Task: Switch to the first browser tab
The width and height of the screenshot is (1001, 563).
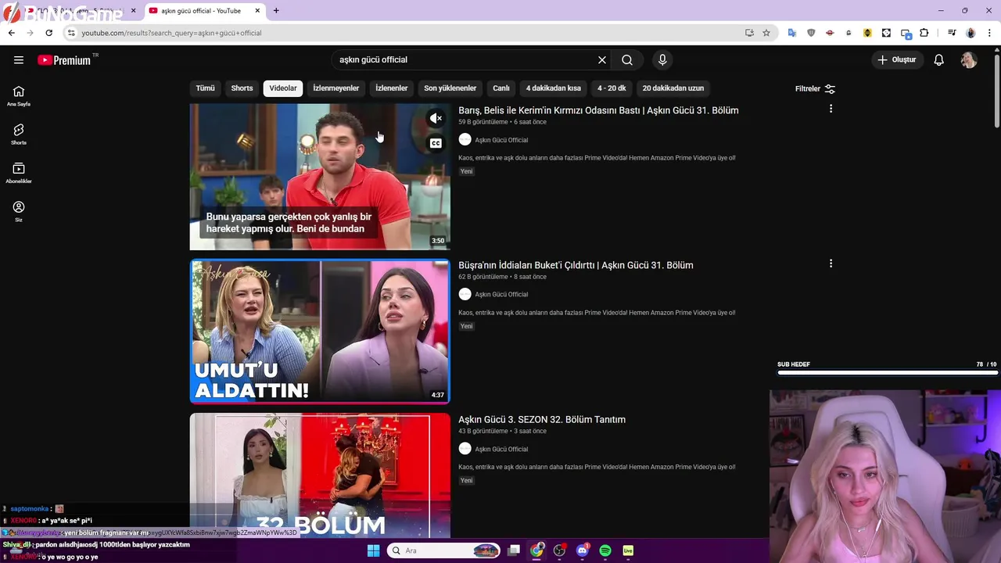Action: [x=70, y=11]
